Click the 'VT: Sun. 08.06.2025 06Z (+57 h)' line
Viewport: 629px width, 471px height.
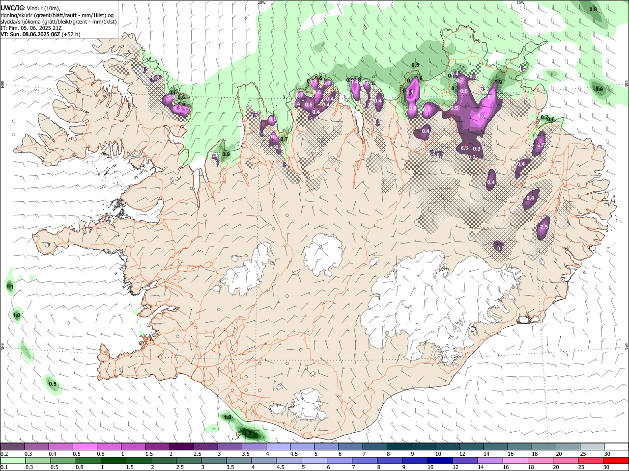click(x=40, y=34)
